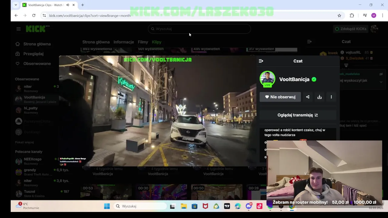Open the browser Extensions puzzle icon
This screenshot has height=218, width=388.
(x=352, y=15)
